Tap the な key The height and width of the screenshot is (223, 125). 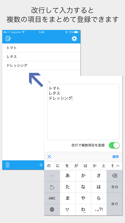point(83,187)
